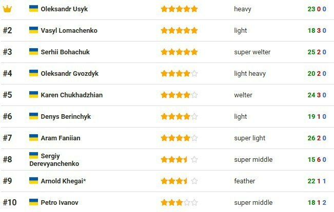Image resolution: width=334 pixels, height=212 pixels.
Task: Click the heavy division for Usyk
Action: click(x=243, y=9)
